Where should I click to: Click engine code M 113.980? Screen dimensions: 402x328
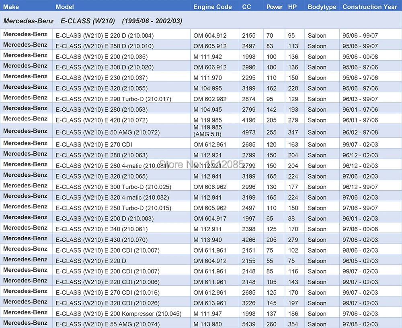[208, 324]
